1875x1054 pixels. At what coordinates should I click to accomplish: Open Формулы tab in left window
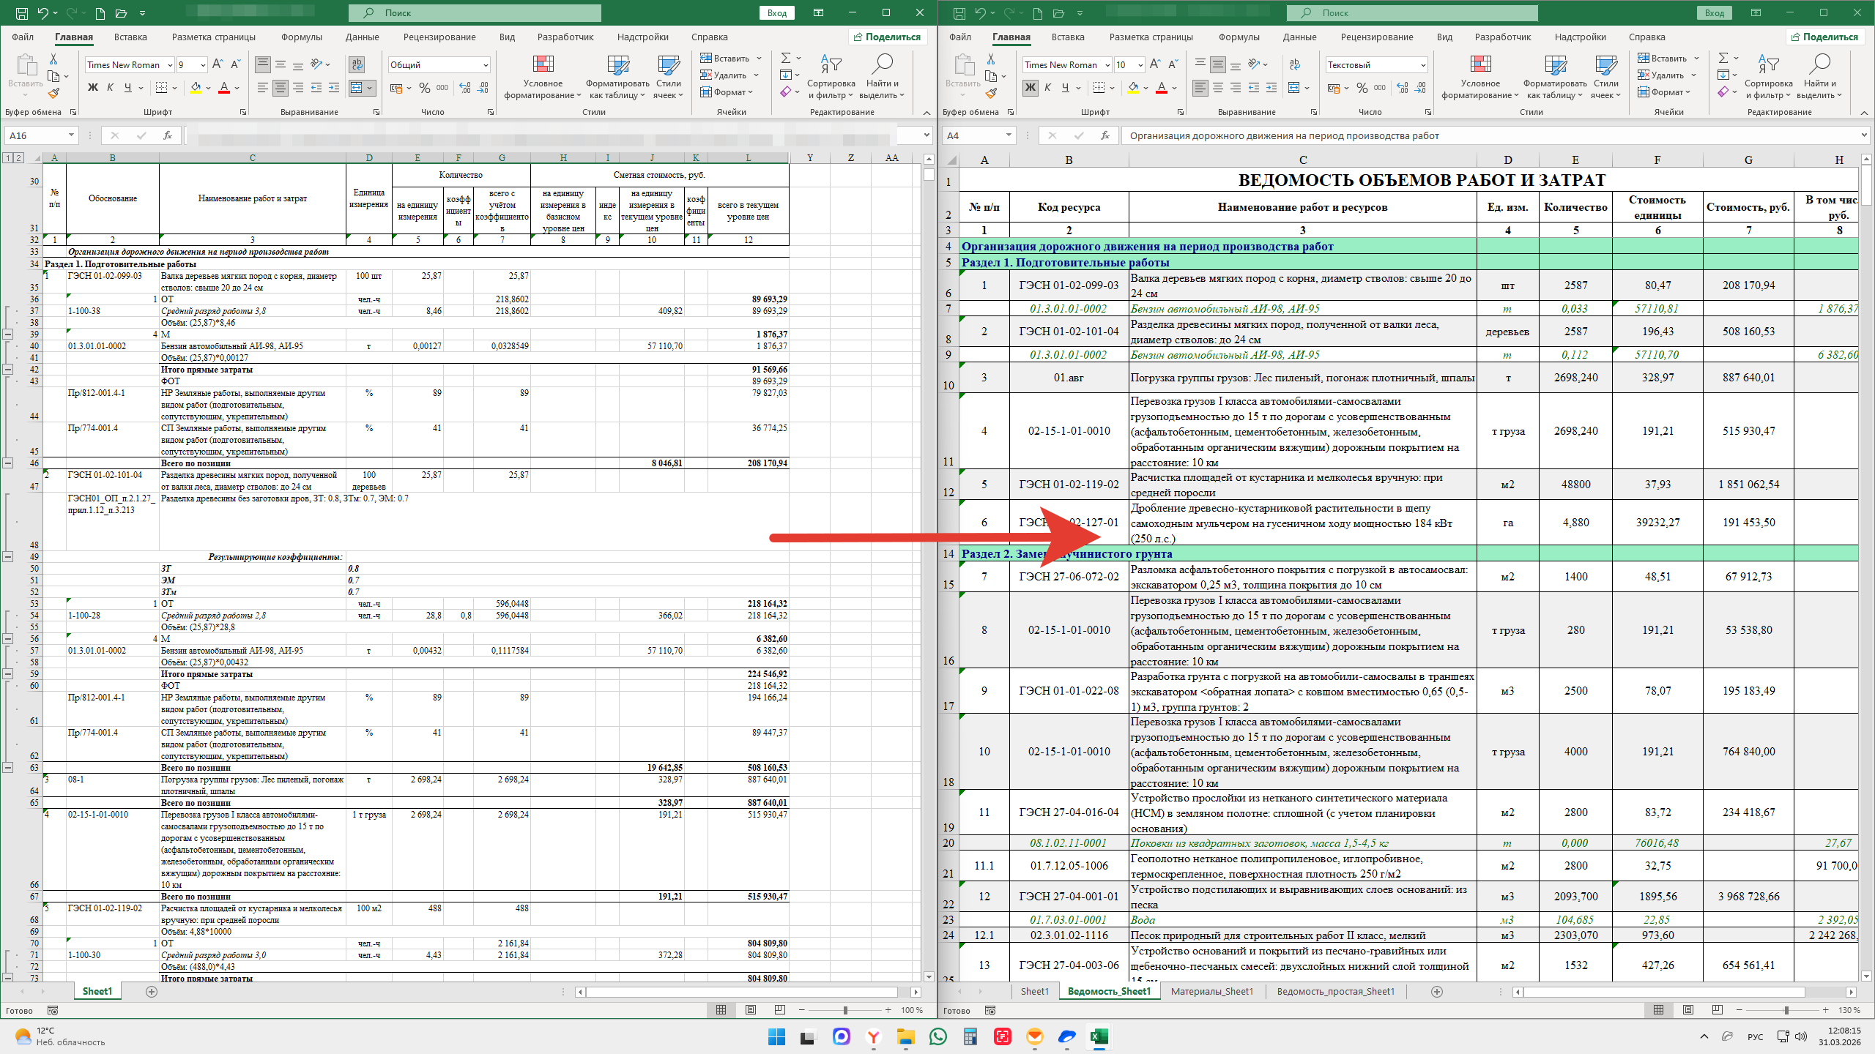(301, 37)
